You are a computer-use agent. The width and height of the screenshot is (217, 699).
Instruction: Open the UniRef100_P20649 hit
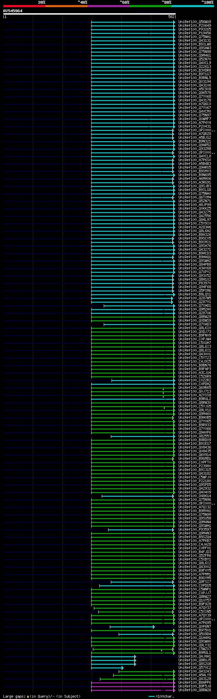[x=195, y=25]
